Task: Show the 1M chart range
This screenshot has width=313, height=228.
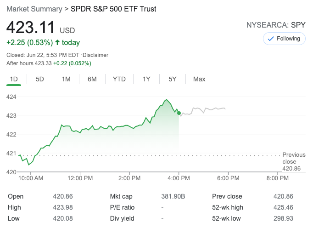Action: pos(66,79)
